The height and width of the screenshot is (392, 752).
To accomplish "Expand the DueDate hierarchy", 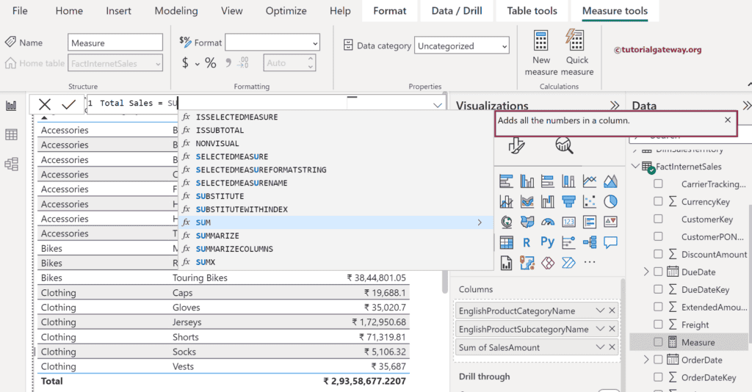I will (x=646, y=272).
